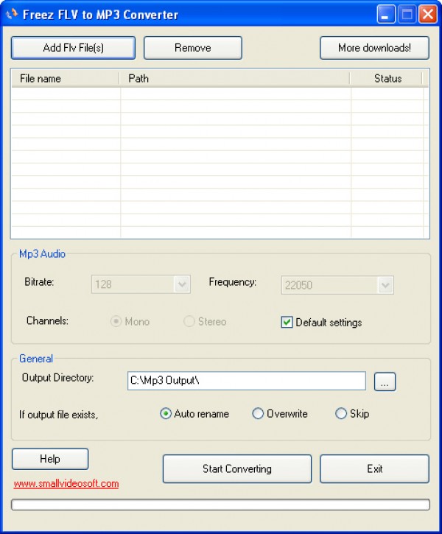442x534 pixels.
Task: Click Start Converting
Action: pyautogui.click(x=237, y=469)
